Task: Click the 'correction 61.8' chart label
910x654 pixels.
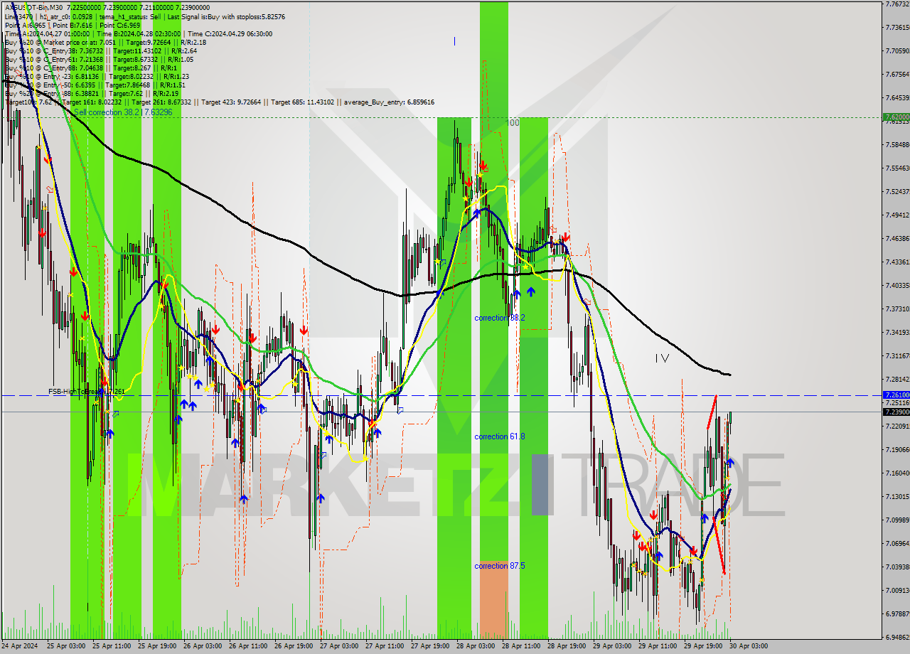Action: coord(500,436)
